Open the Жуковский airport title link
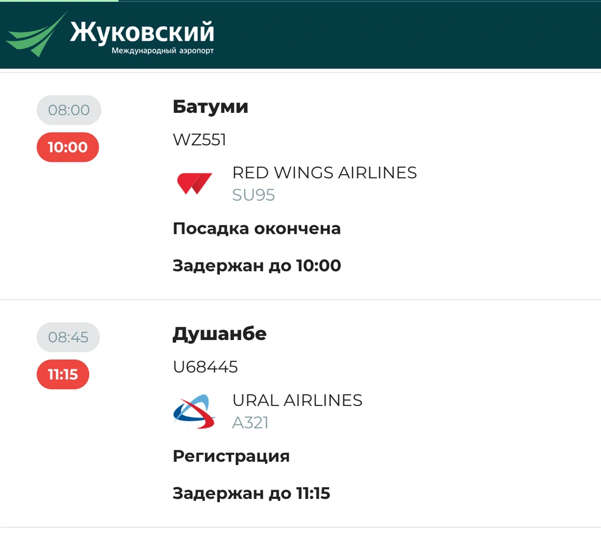 pyautogui.click(x=142, y=32)
